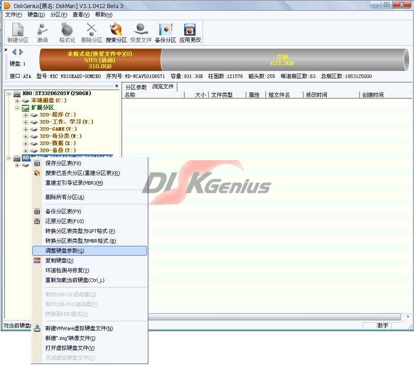Choose 调整硬盘参数(G) from context menu
Screen dimensions: 414x365
click(x=89, y=251)
